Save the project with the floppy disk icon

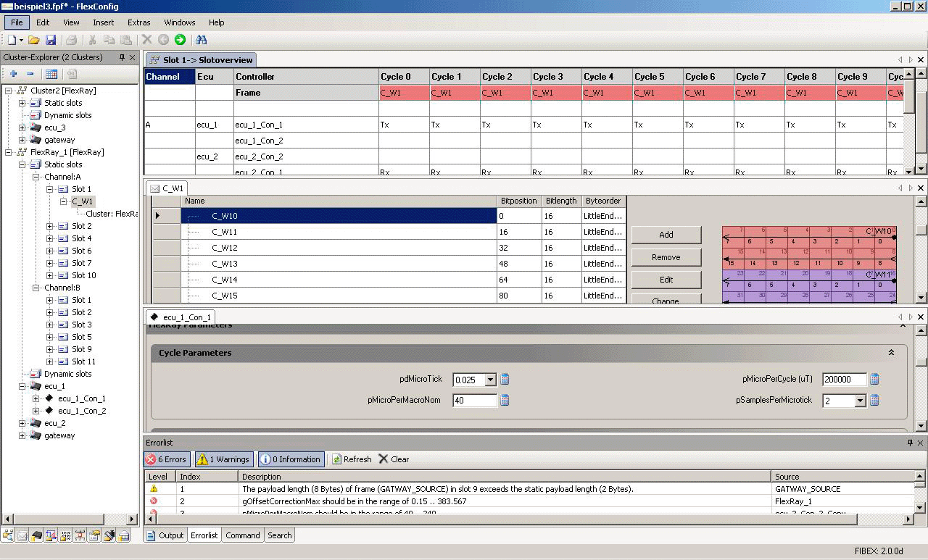[51, 40]
